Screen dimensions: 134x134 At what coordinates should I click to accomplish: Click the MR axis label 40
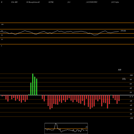click(131, 88)
